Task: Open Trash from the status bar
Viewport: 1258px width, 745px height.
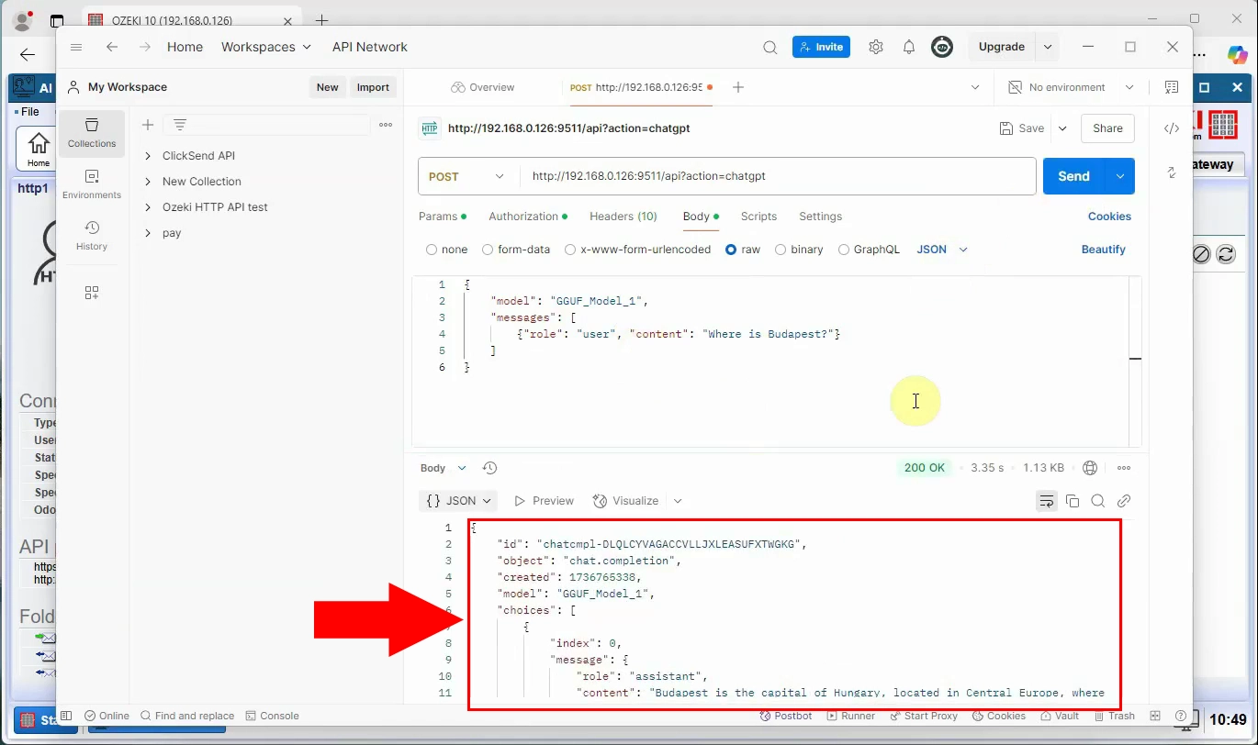Action: click(x=1114, y=716)
